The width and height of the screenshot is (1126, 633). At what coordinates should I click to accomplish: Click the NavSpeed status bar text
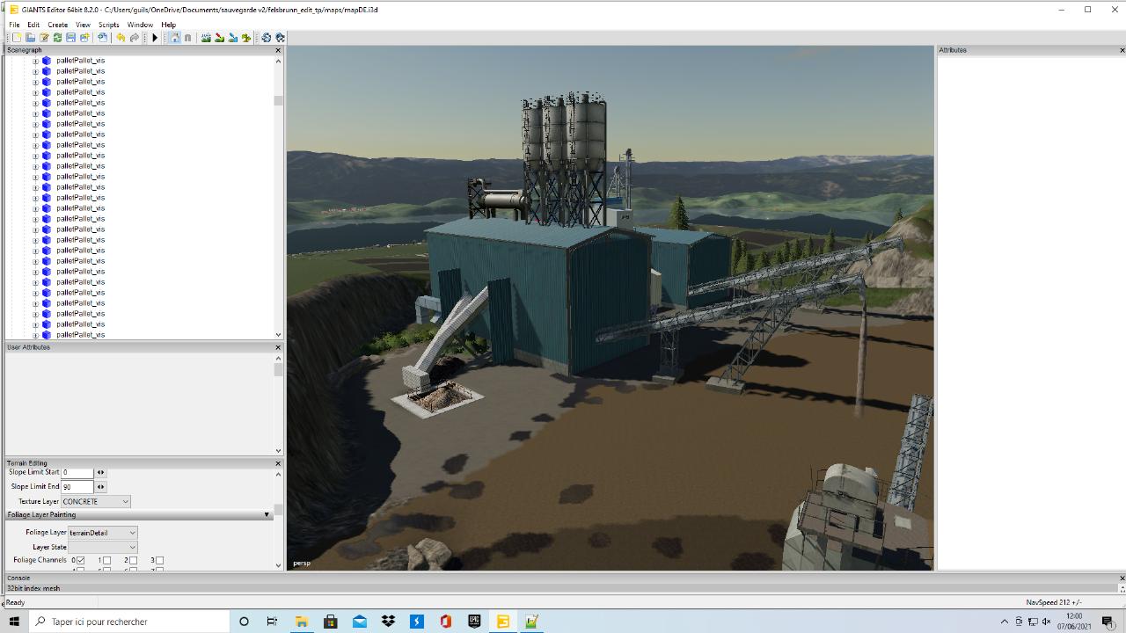[1053, 602]
